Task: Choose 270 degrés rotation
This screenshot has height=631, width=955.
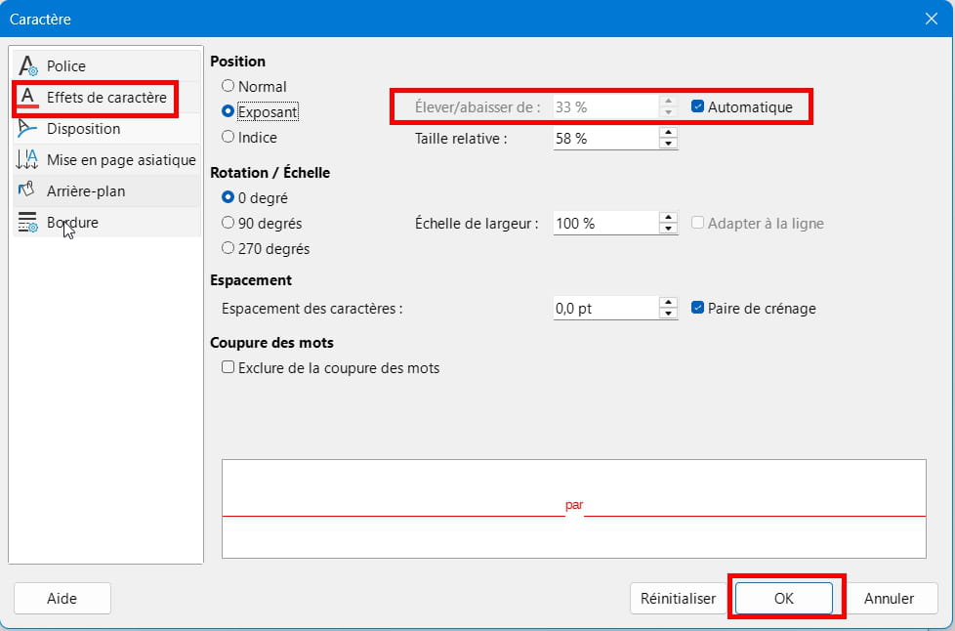Action: tap(228, 248)
